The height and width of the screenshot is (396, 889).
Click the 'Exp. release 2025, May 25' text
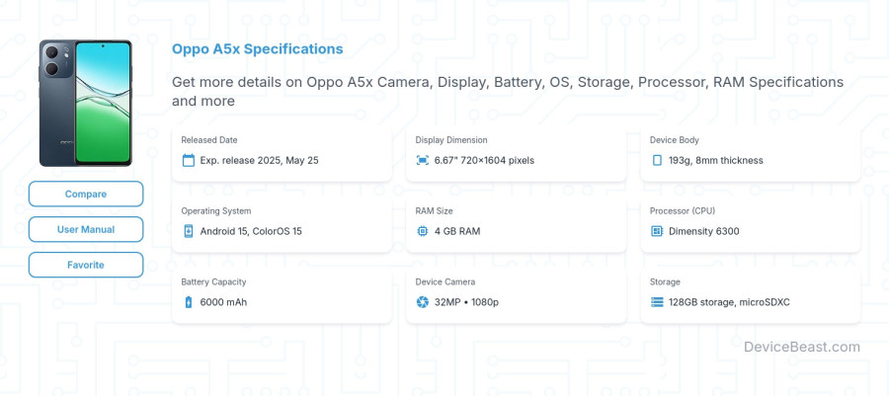259,160
